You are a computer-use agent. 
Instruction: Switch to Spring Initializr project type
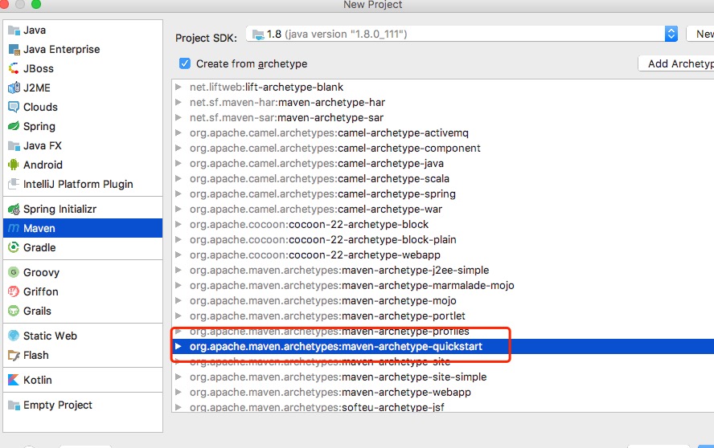tap(83, 210)
